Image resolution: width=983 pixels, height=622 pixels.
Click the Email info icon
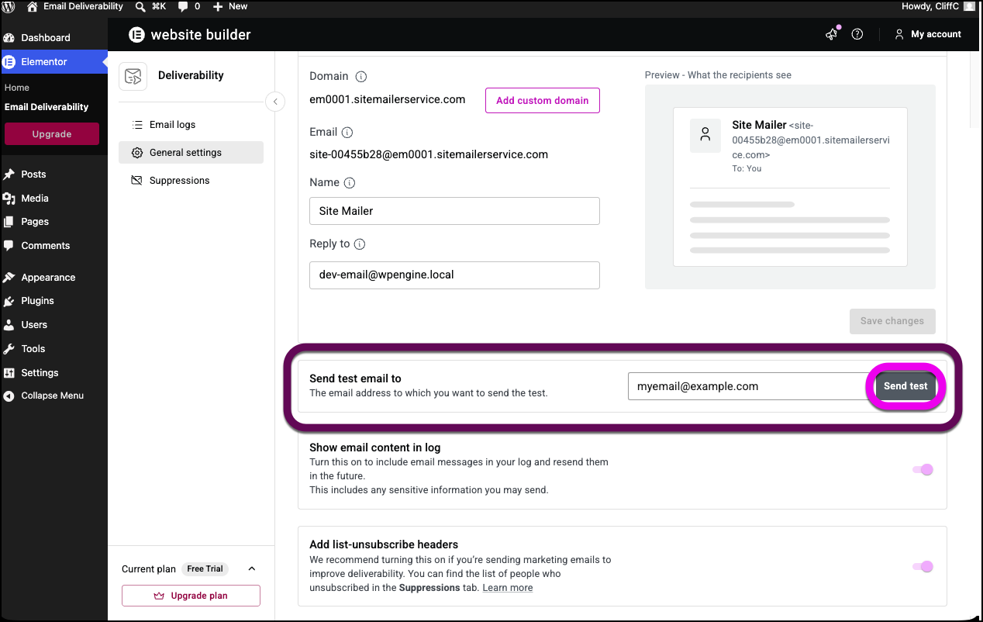347,133
